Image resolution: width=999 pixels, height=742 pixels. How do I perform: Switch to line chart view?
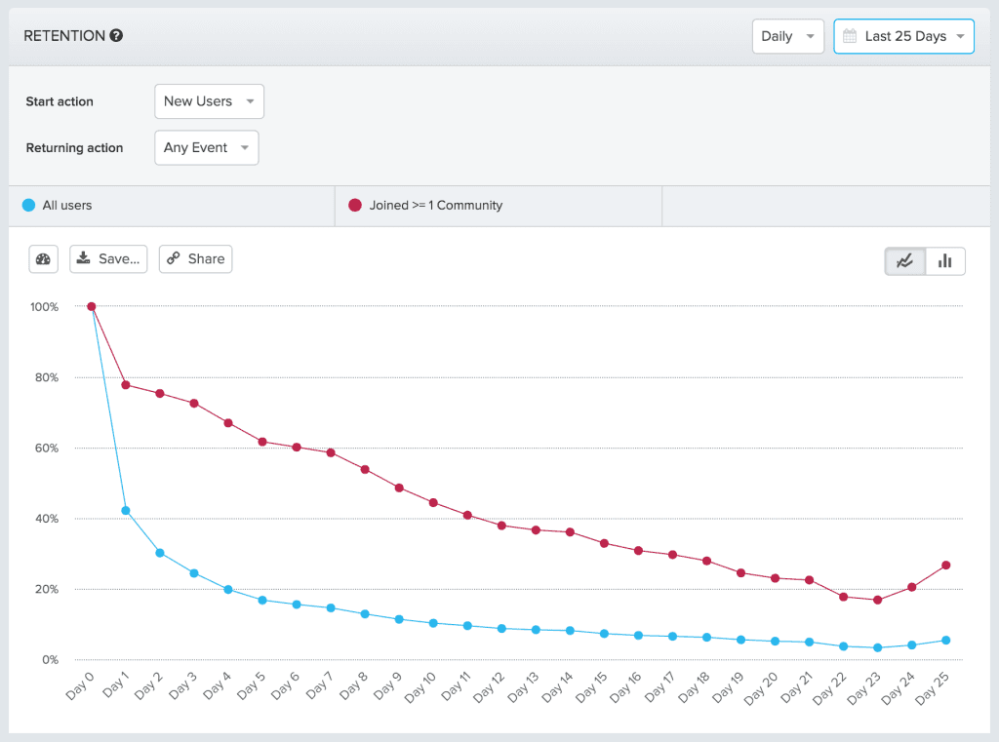click(904, 261)
